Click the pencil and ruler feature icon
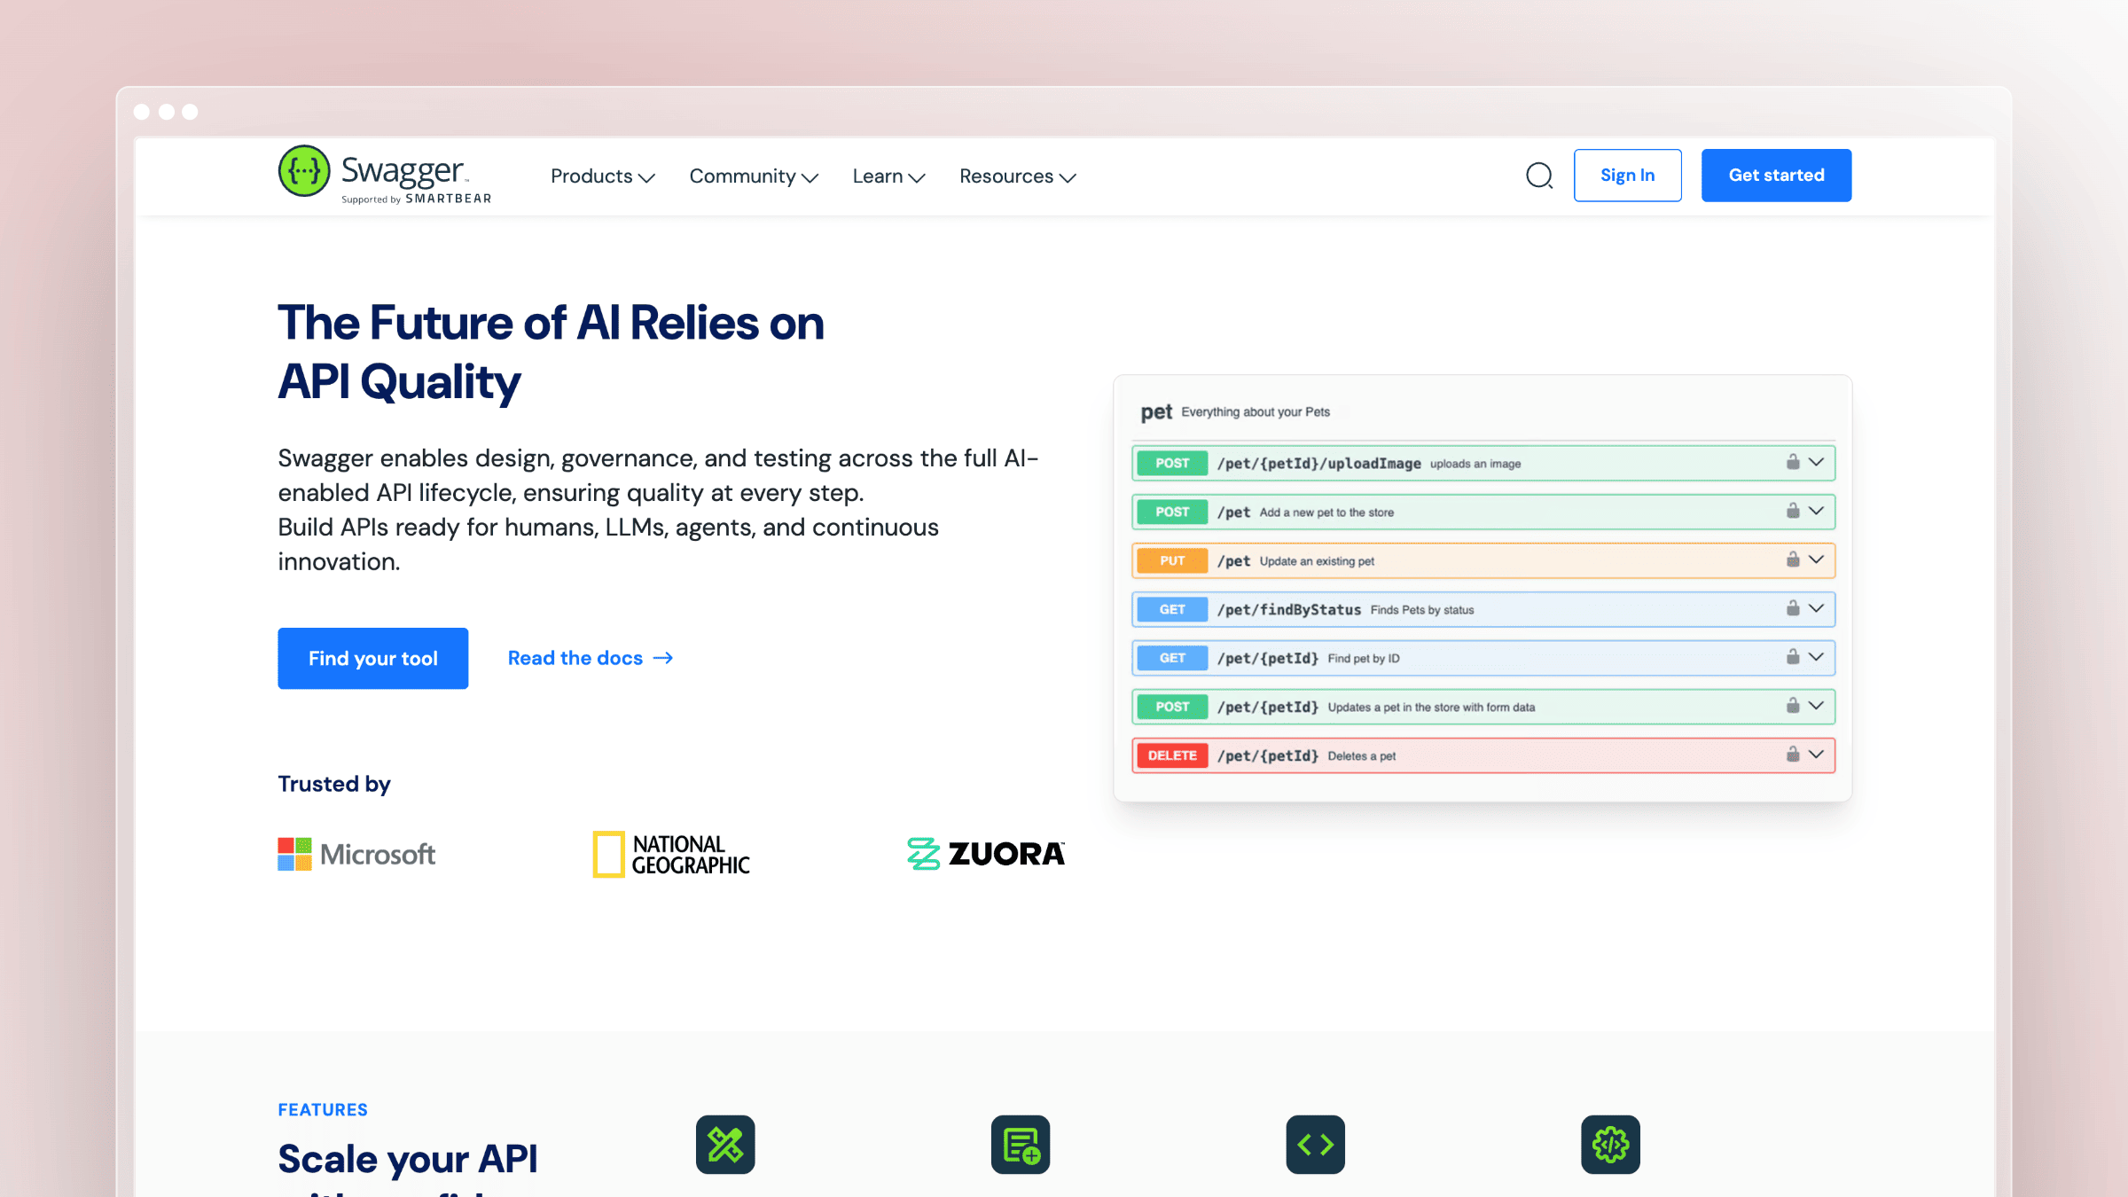 click(x=725, y=1144)
